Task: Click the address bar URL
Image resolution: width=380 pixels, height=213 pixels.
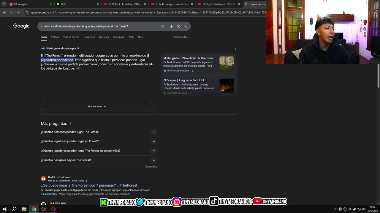Action: [148, 12]
